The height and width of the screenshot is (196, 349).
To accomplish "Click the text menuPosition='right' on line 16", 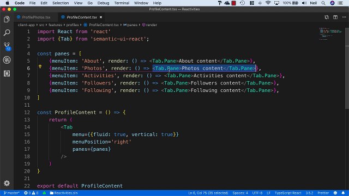I will tap(102, 142).
